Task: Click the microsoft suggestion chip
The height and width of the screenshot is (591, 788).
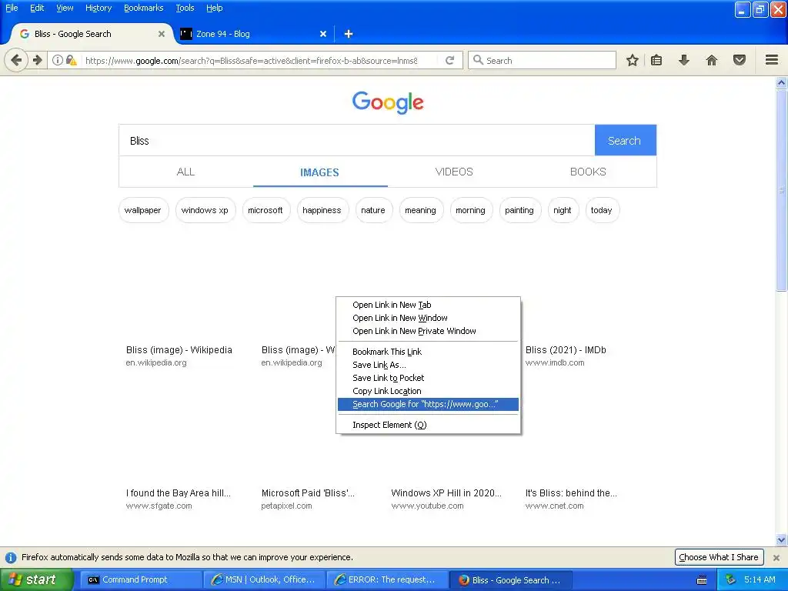Action: (x=265, y=210)
